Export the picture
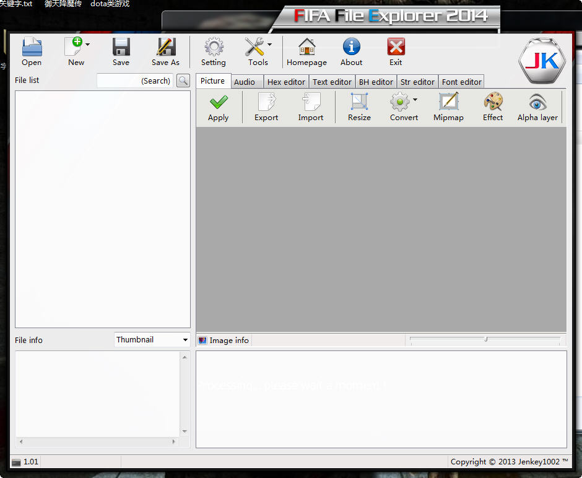 click(x=266, y=107)
